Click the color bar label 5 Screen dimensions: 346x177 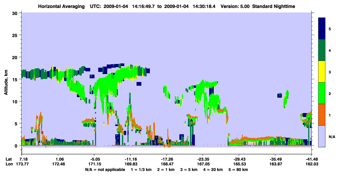click(329, 29)
